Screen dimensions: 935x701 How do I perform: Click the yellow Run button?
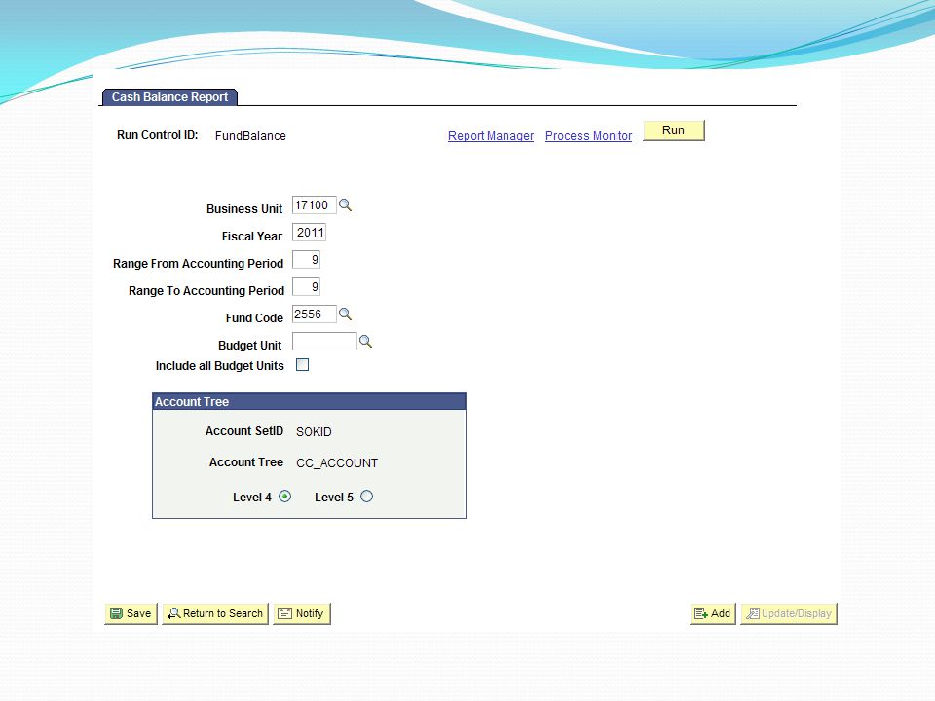pyautogui.click(x=674, y=130)
